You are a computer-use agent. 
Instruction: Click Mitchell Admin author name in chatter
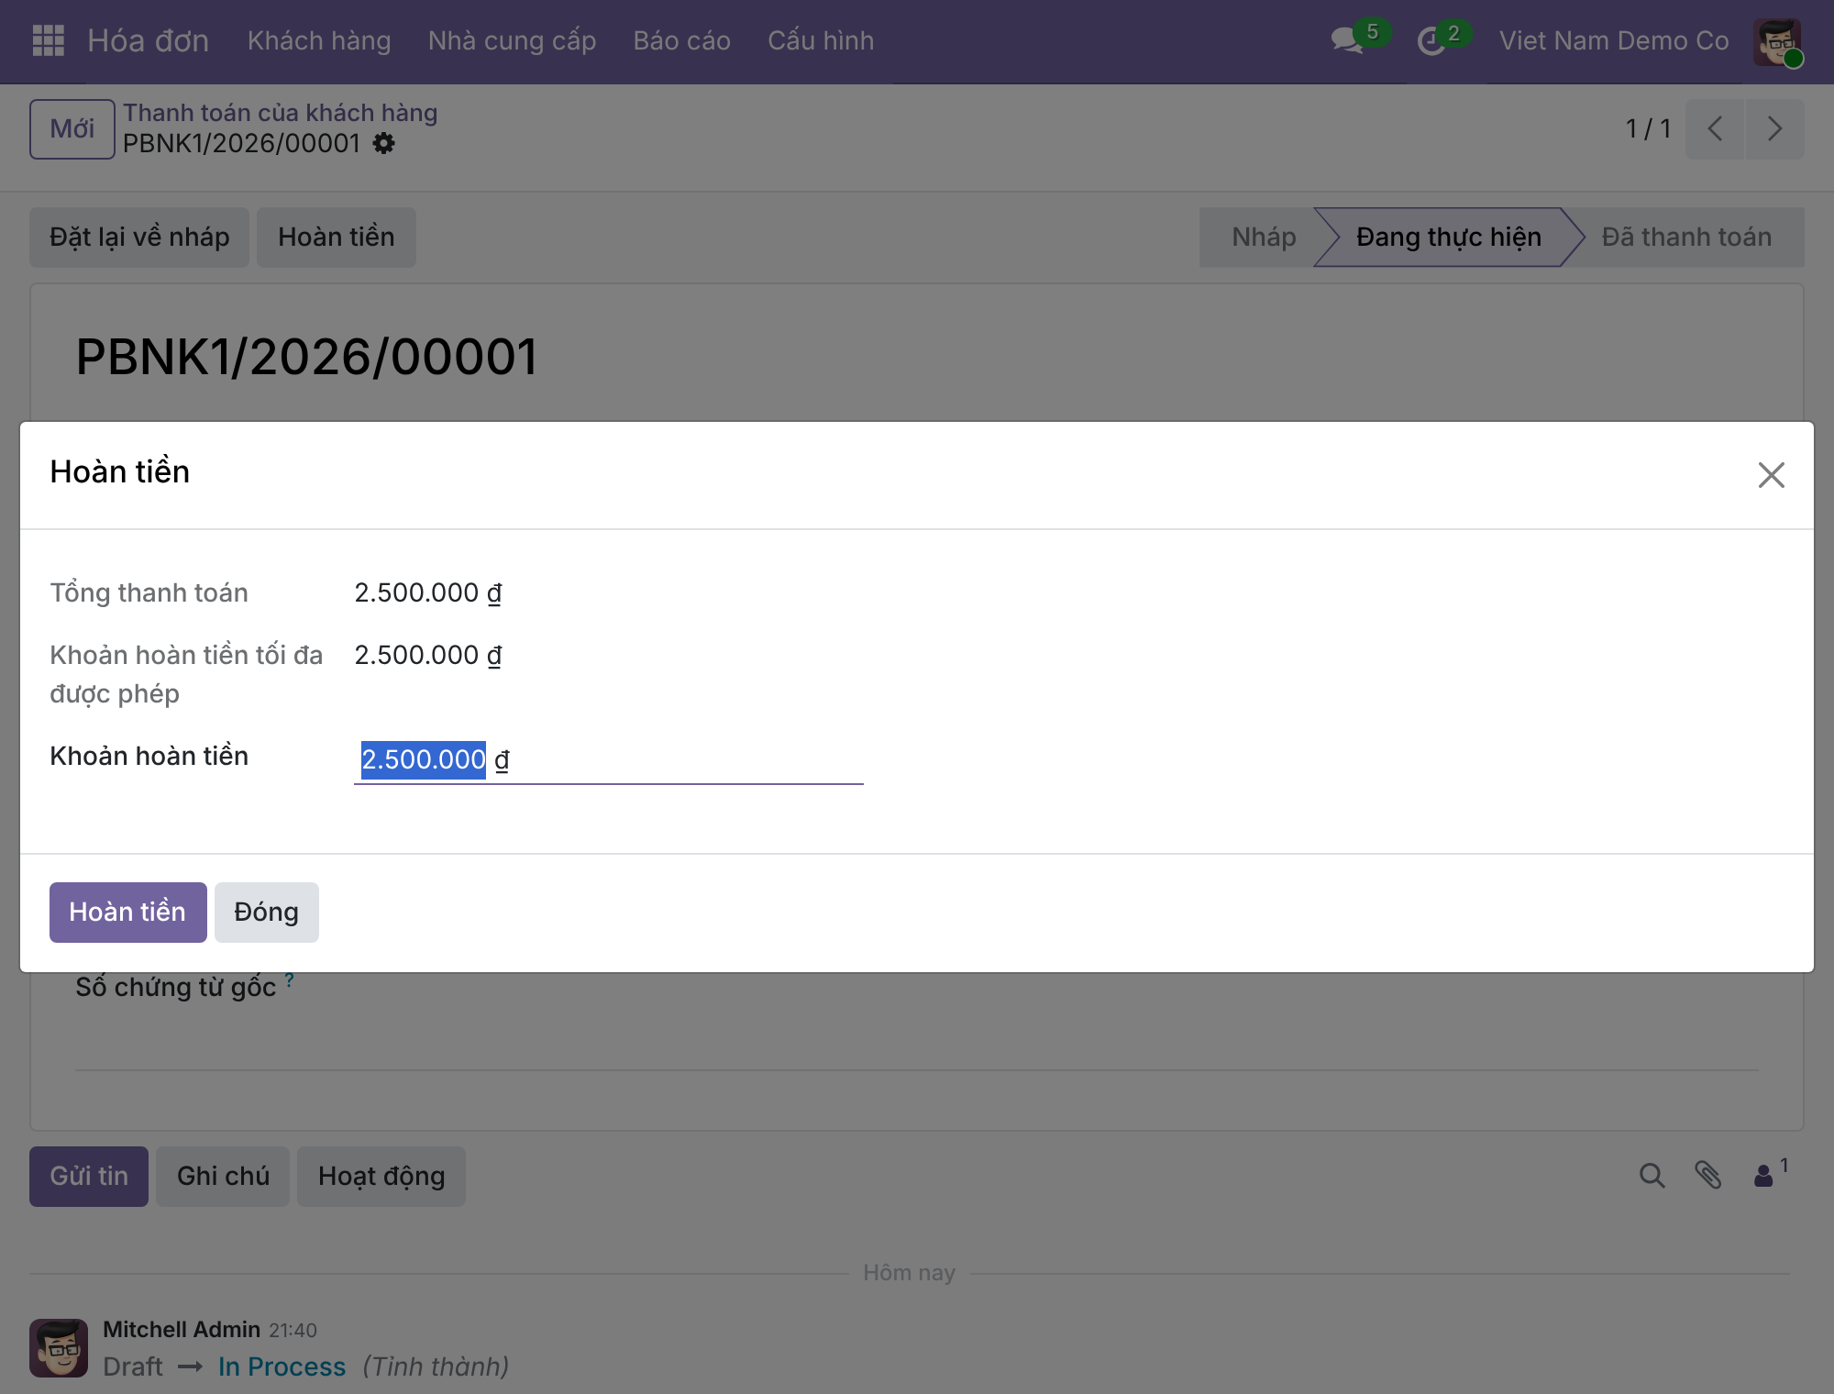(182, 1329)
